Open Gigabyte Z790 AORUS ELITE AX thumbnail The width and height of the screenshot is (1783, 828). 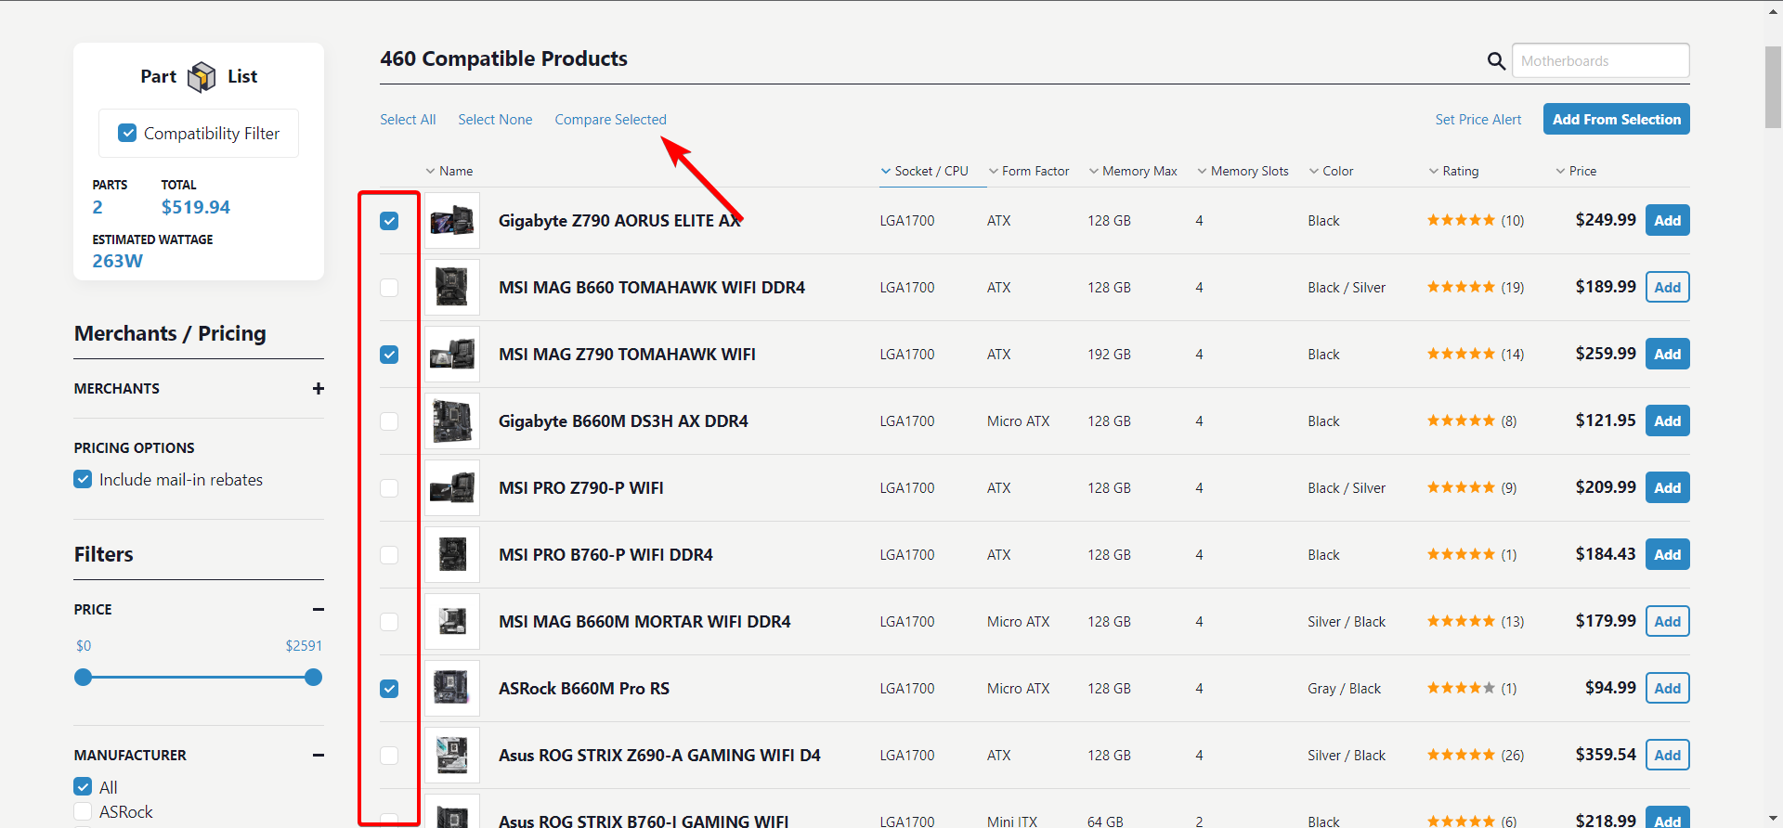click(452, 221)
